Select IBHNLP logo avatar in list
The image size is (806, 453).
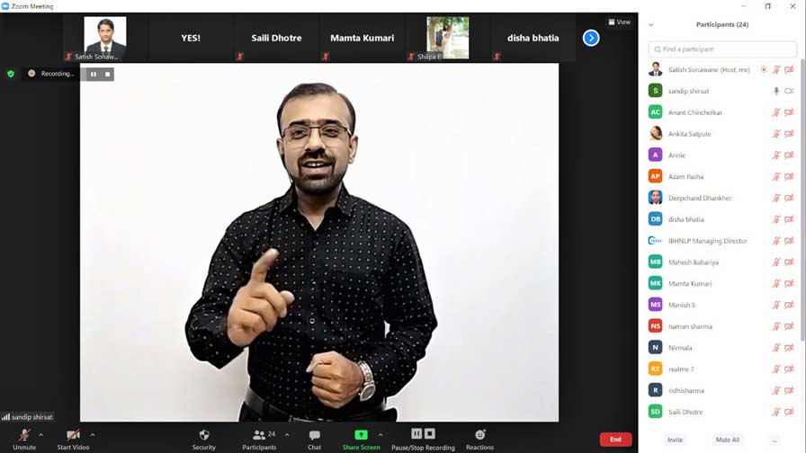[656, 240]
